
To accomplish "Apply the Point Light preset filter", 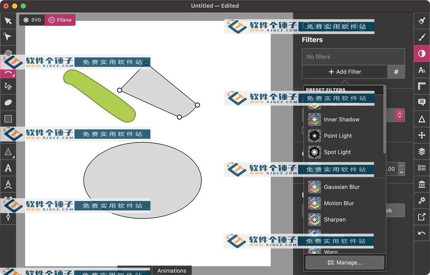I will pyautogui.click(x=344, y=136).
